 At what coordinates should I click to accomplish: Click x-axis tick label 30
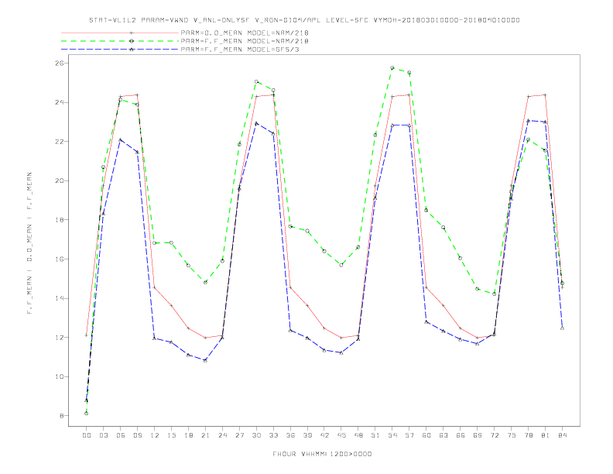256,435
